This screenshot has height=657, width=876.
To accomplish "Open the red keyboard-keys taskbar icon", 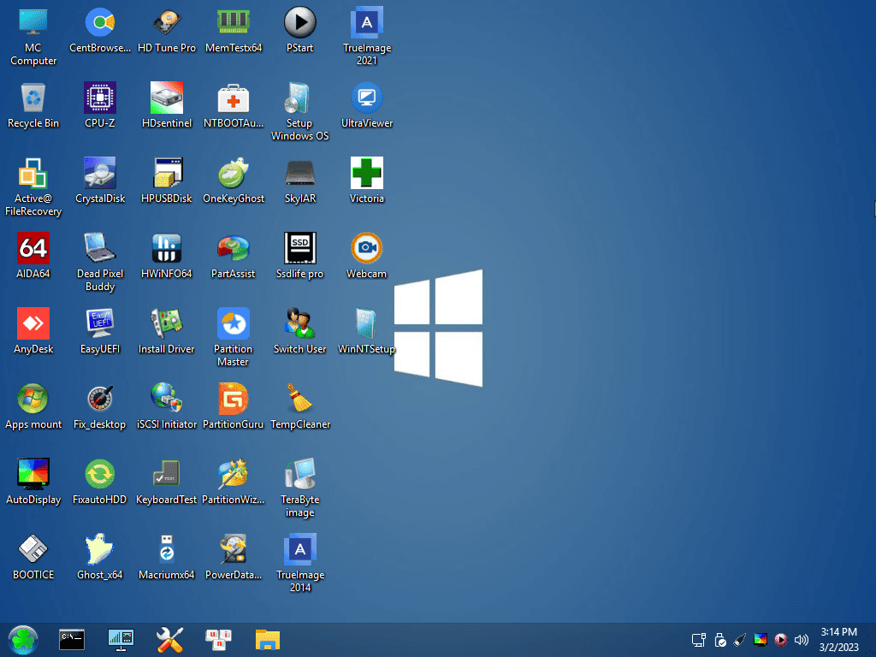I will coord(218,640).
